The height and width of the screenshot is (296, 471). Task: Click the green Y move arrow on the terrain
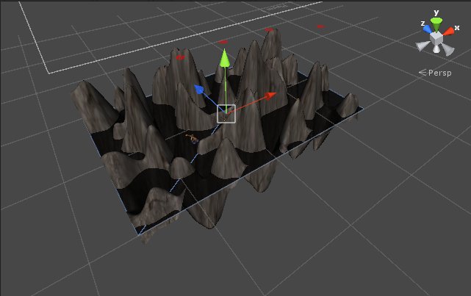pyautogui.click(x=224, y=58)
